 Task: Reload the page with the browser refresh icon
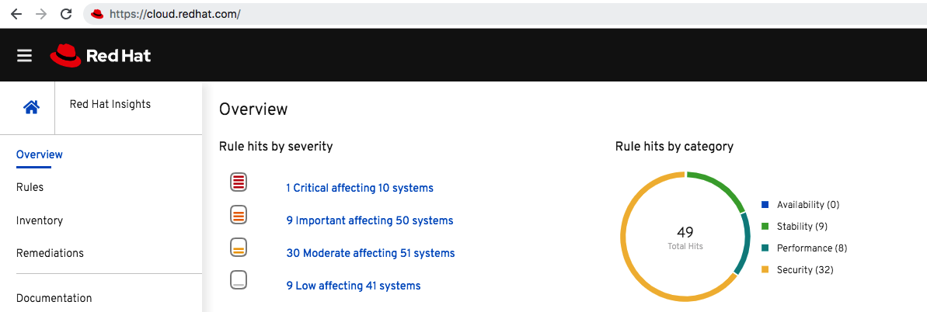tap(67, 14)
